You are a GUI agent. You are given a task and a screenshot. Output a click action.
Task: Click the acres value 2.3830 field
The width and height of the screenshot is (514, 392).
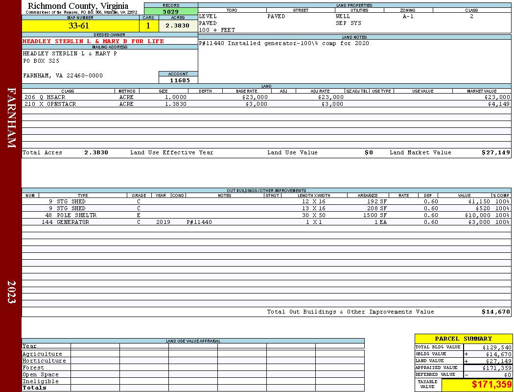[x=178, y=26]
